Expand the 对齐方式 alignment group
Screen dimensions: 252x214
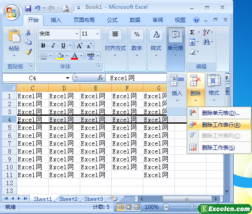115,49
